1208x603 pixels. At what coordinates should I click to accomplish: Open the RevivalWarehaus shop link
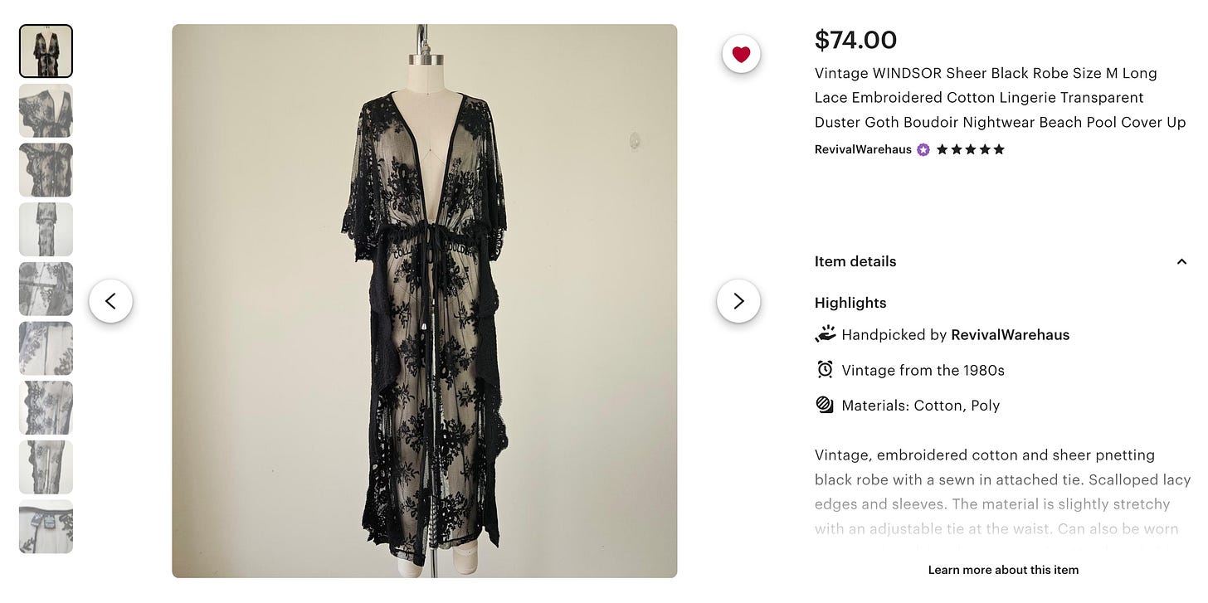point(863,149)
